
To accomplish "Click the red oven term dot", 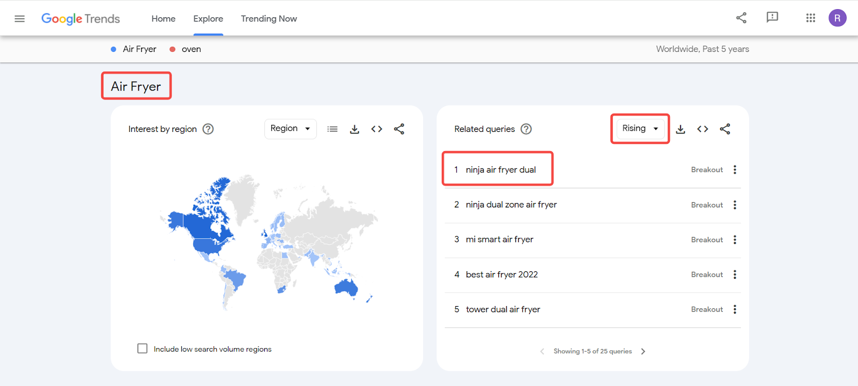I will pos(173,49).
